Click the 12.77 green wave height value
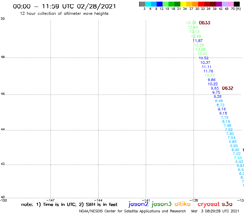The image size is (244, 214). 210,75
